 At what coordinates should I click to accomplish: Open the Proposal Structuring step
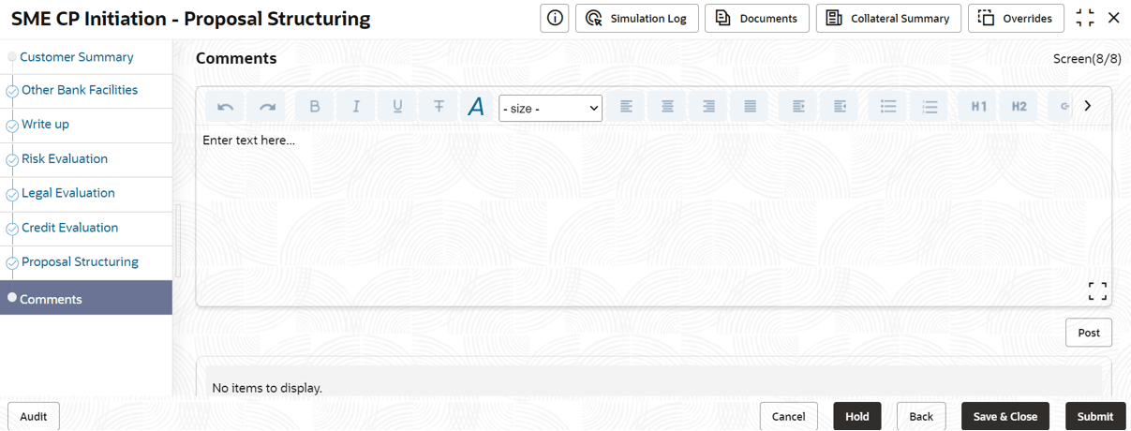(x=80, y=261)
